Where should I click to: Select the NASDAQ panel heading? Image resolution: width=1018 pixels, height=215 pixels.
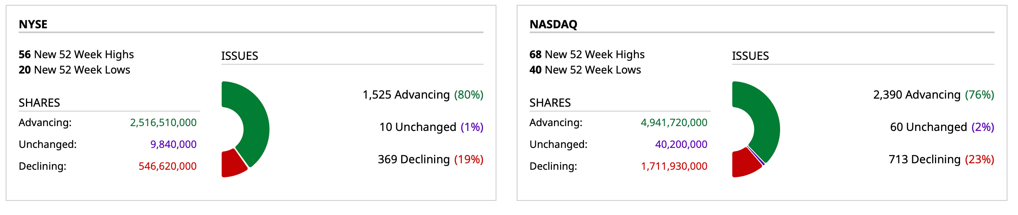pyautogui.click(x=553, y=24)
